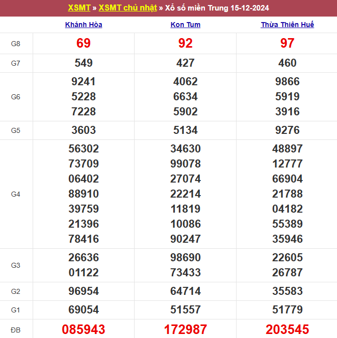The width and height of the screenshot is (337, 338).
Task: Select Khánh Hòa G3 number 26636
Action: pos(83,258)
